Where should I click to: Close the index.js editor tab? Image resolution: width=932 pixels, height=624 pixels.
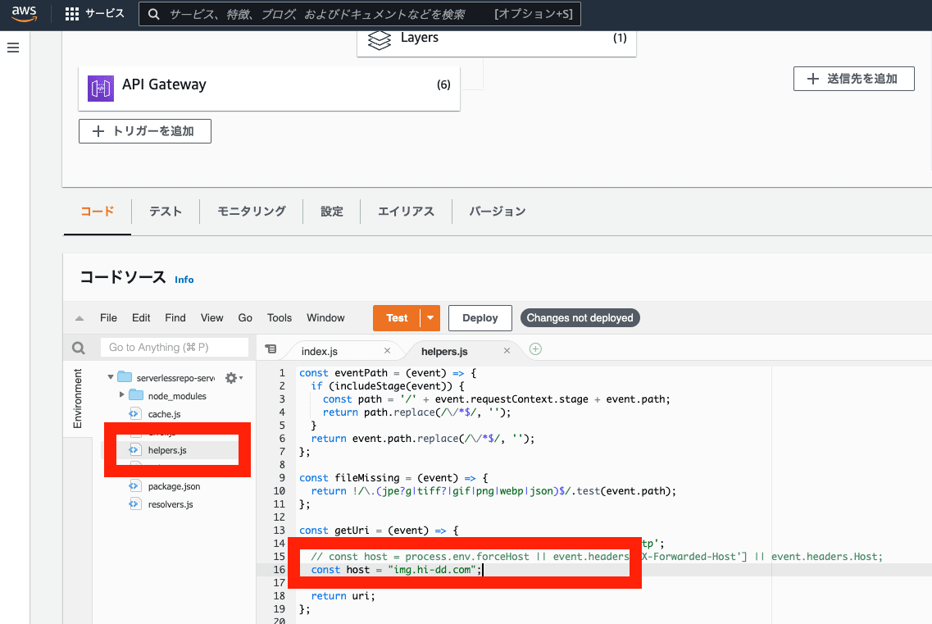387,351
